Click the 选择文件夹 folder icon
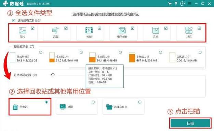 pos(109,107)
